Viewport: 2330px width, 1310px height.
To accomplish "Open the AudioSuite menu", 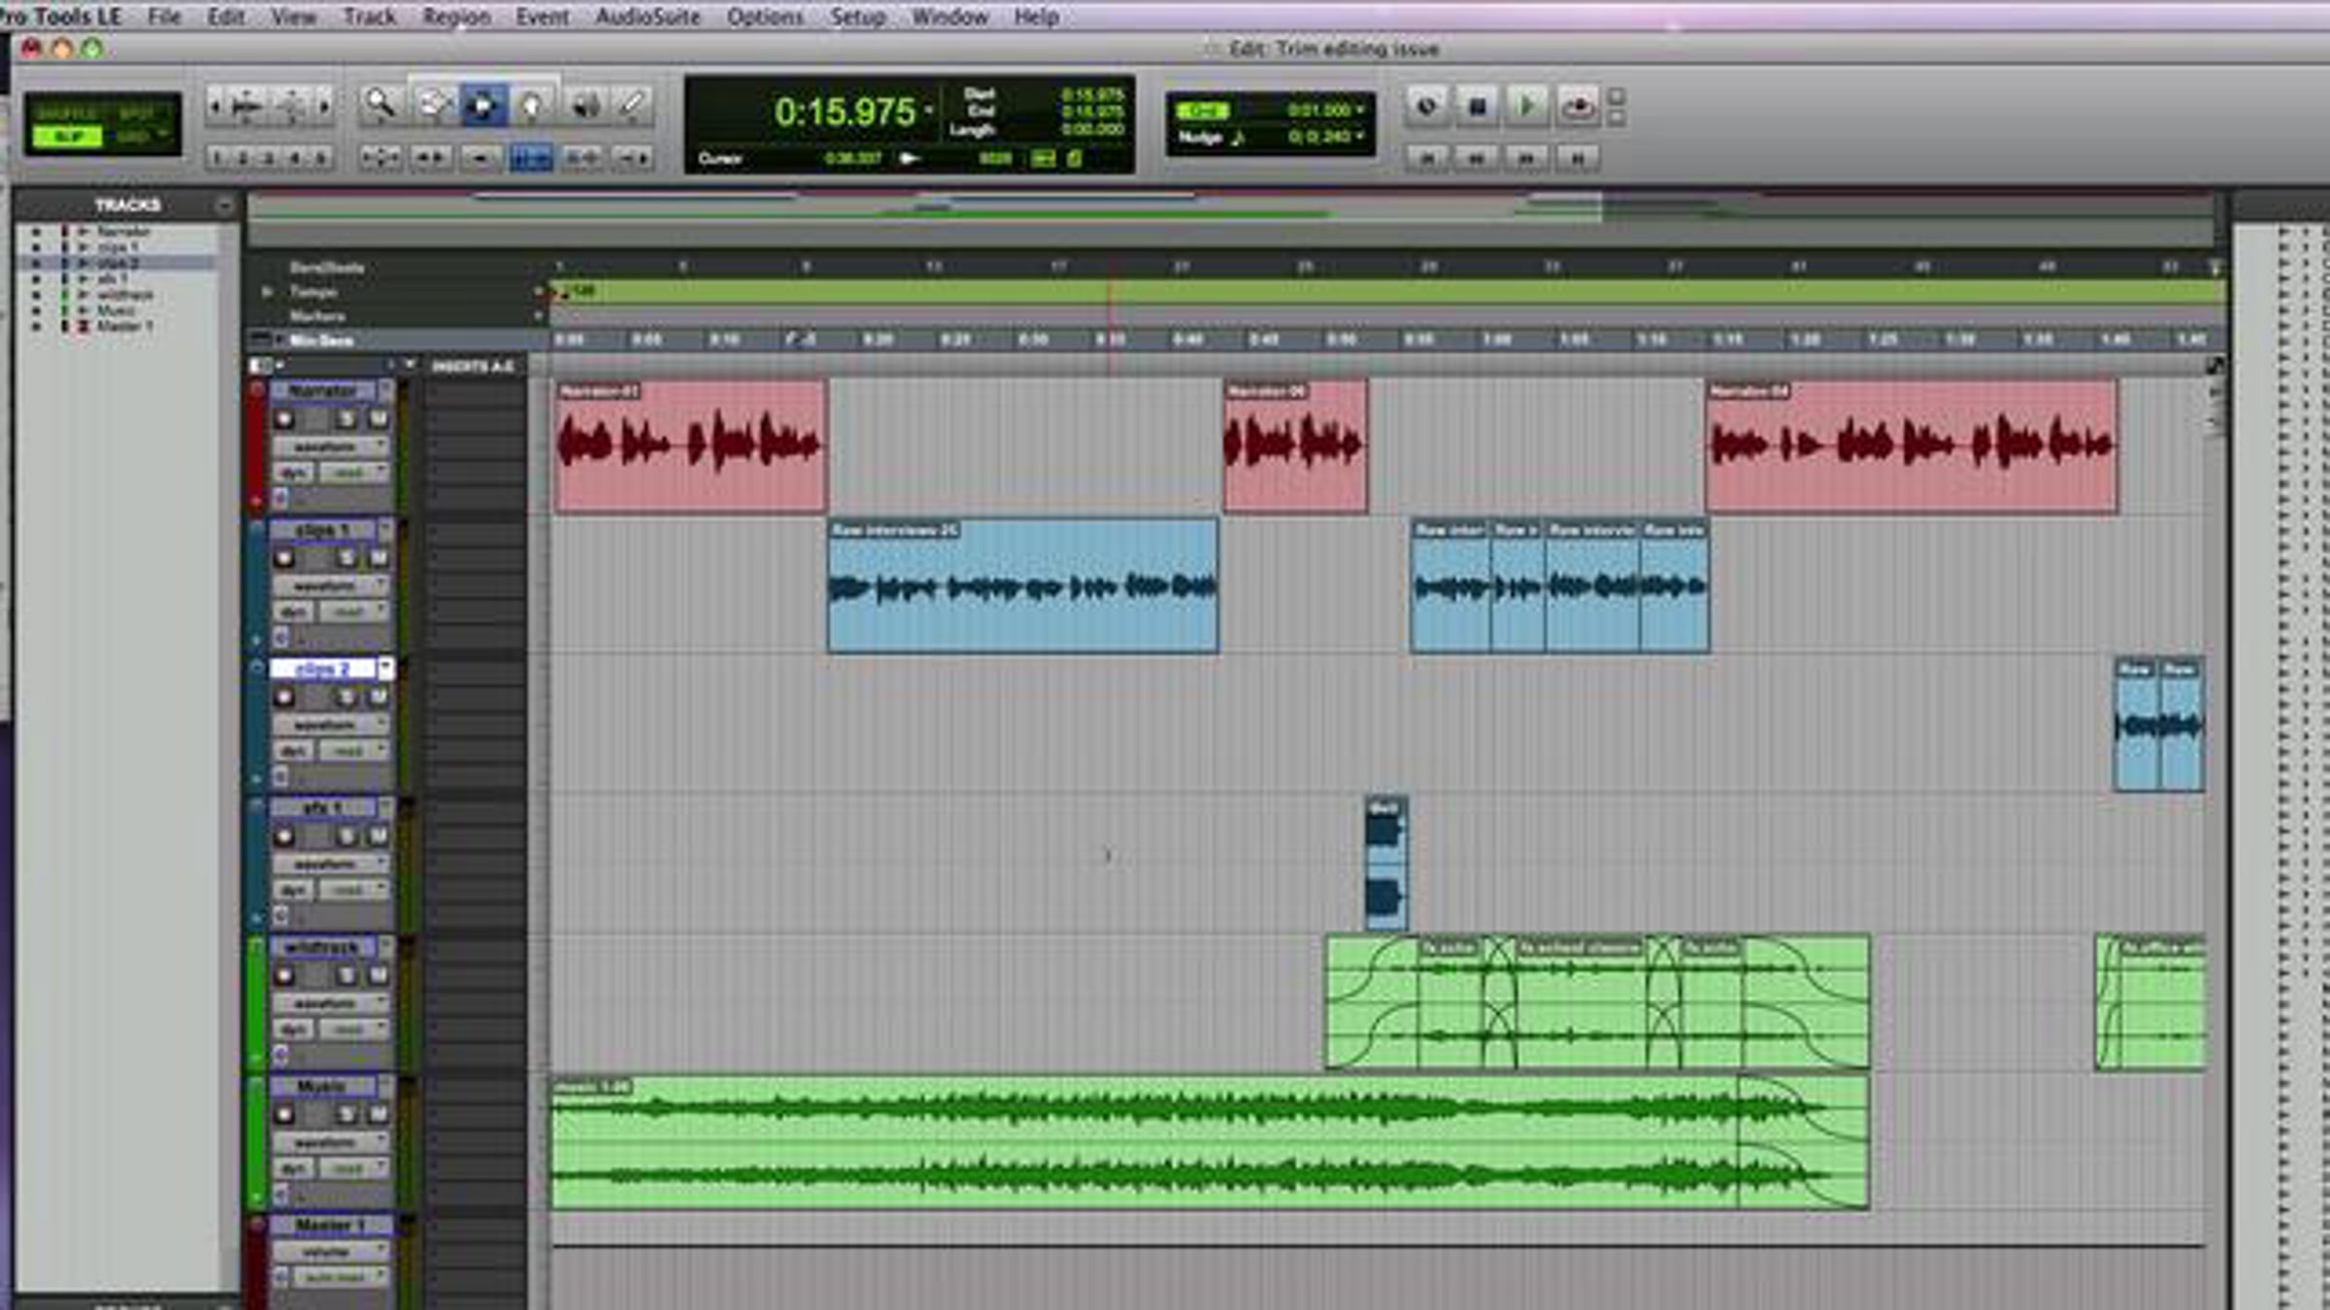I will tap(648, 16).
